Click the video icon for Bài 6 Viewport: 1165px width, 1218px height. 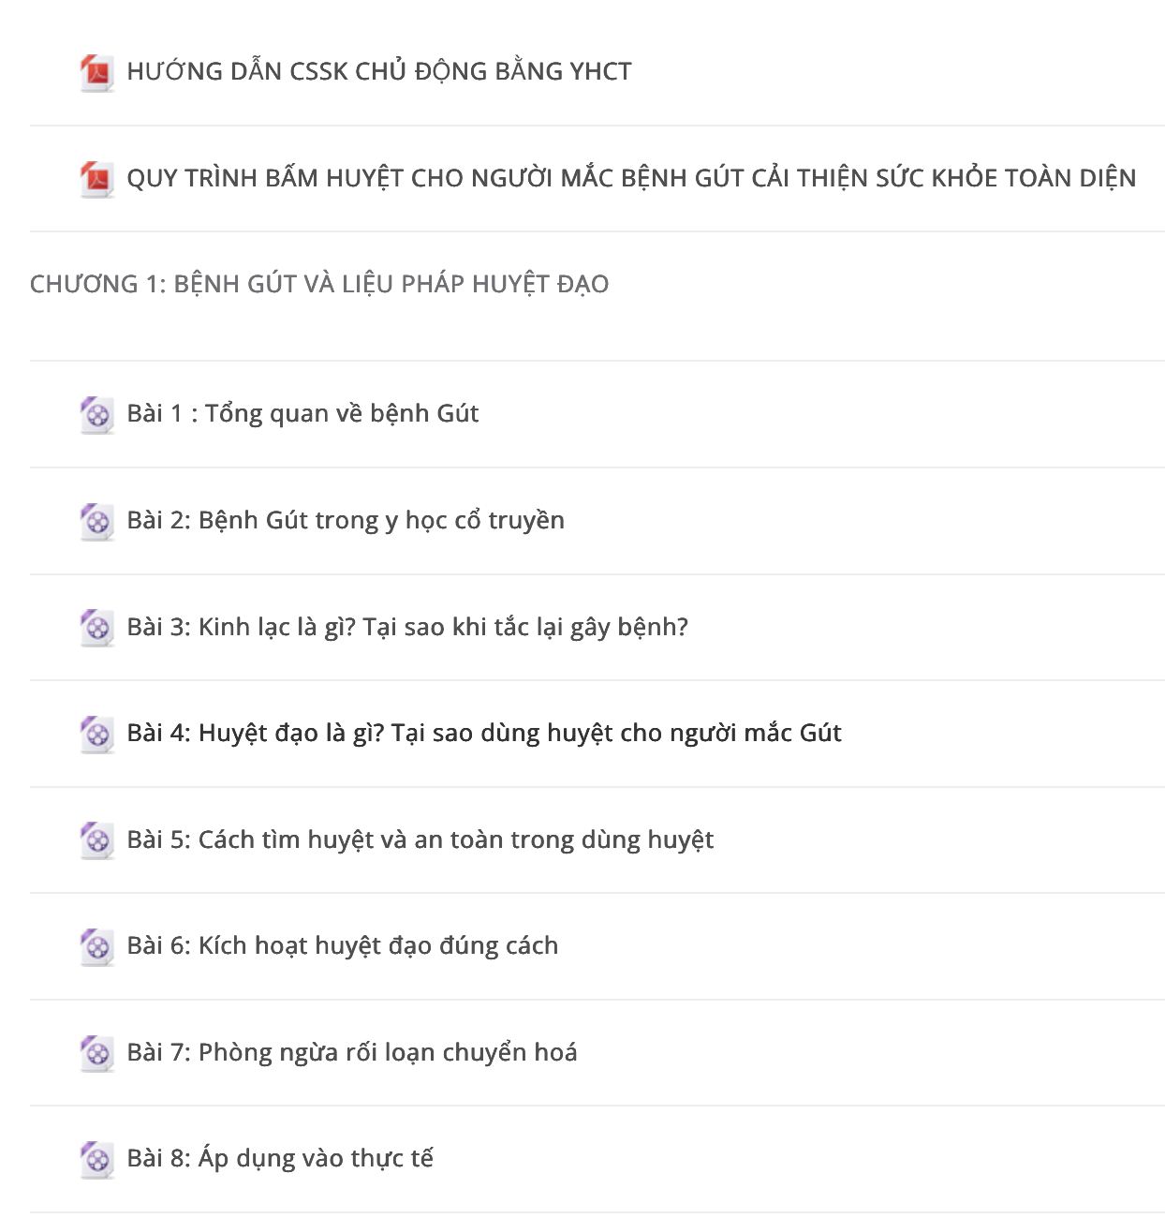[x=96, y=946]
